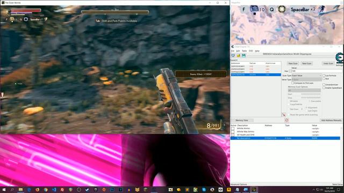Click Add Address Manually button
Screen dimensions: 344x193
(331, 120)
